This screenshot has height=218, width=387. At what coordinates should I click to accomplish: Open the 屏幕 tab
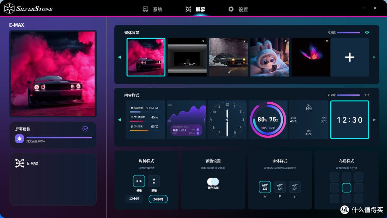195,9
